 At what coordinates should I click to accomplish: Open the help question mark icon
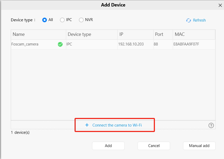coord(211,125)
